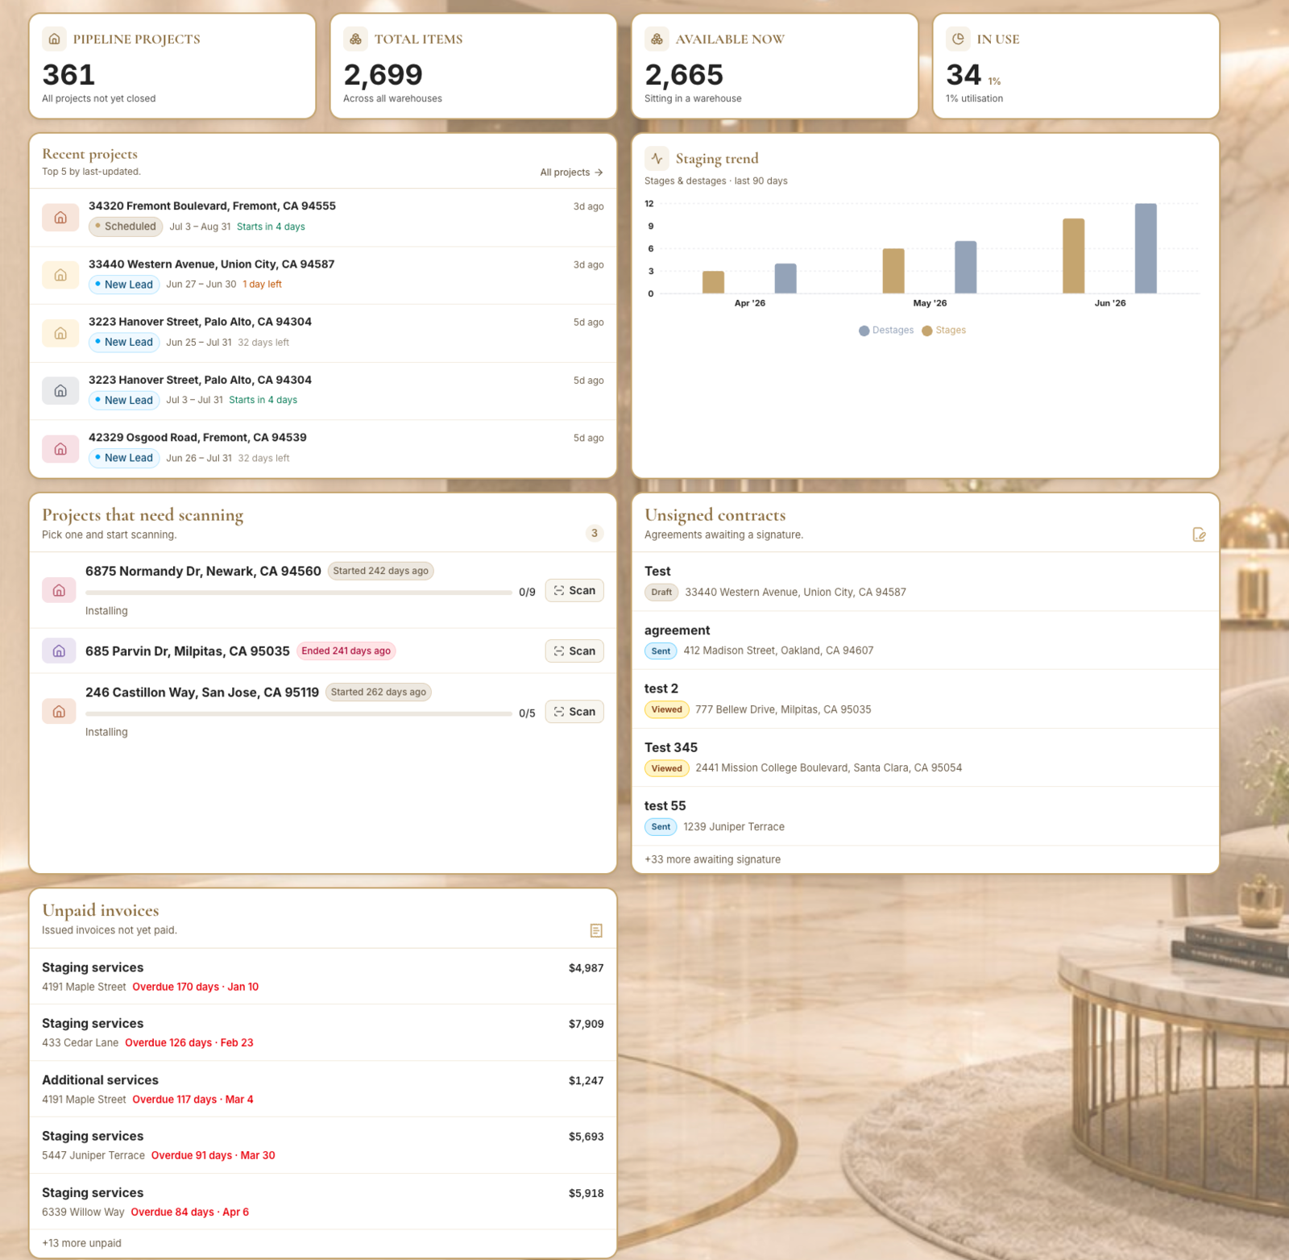The width and height of the screenshot is (1289, 1260).
Task: Toggle the Stages legend dot
Action: tap(927, 331)
